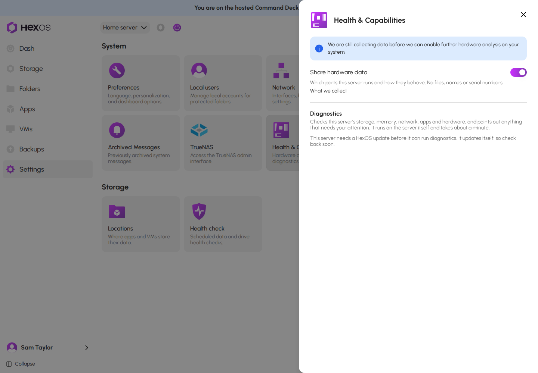The image size is (538, 373).
Task: Click the Preferences wrench icon
Action: [x=117, y=70]
